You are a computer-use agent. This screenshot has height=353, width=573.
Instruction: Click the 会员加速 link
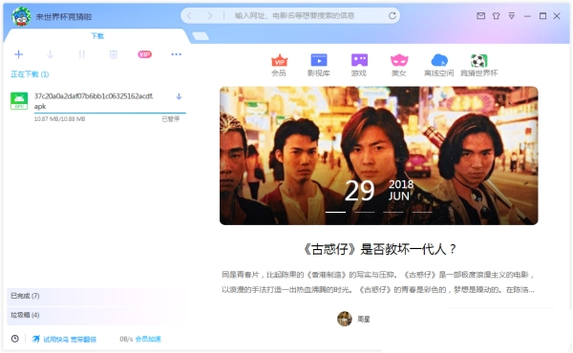148,339
